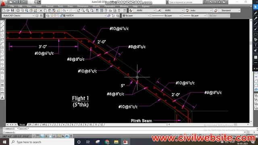Select the Line tool in Draw toolbar
The width and height of the screenshot is (258, 145).
pos(2,23)
